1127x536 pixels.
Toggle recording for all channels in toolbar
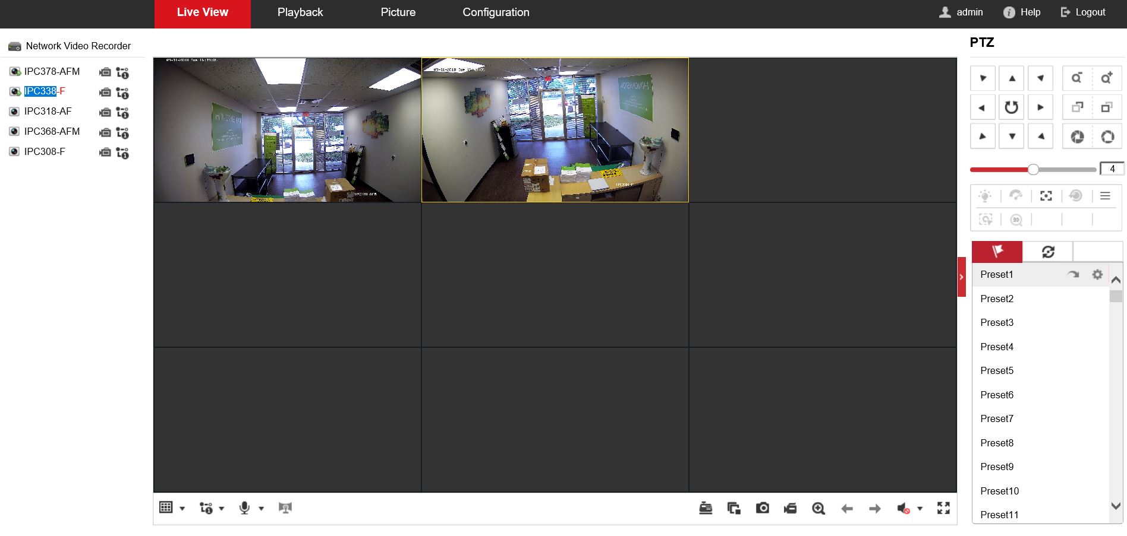click(790, 508)
